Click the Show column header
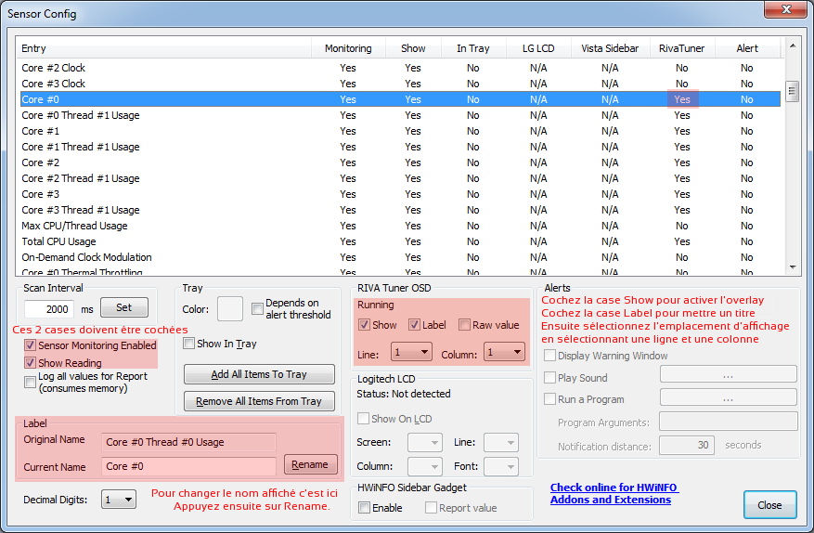 413,48
